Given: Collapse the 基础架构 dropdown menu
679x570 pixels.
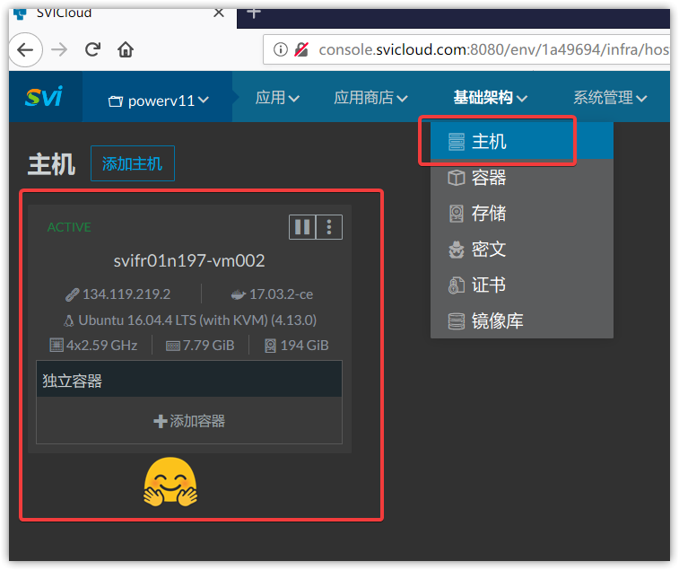Looking at the screenshot, I should click(x=491, y=98).
